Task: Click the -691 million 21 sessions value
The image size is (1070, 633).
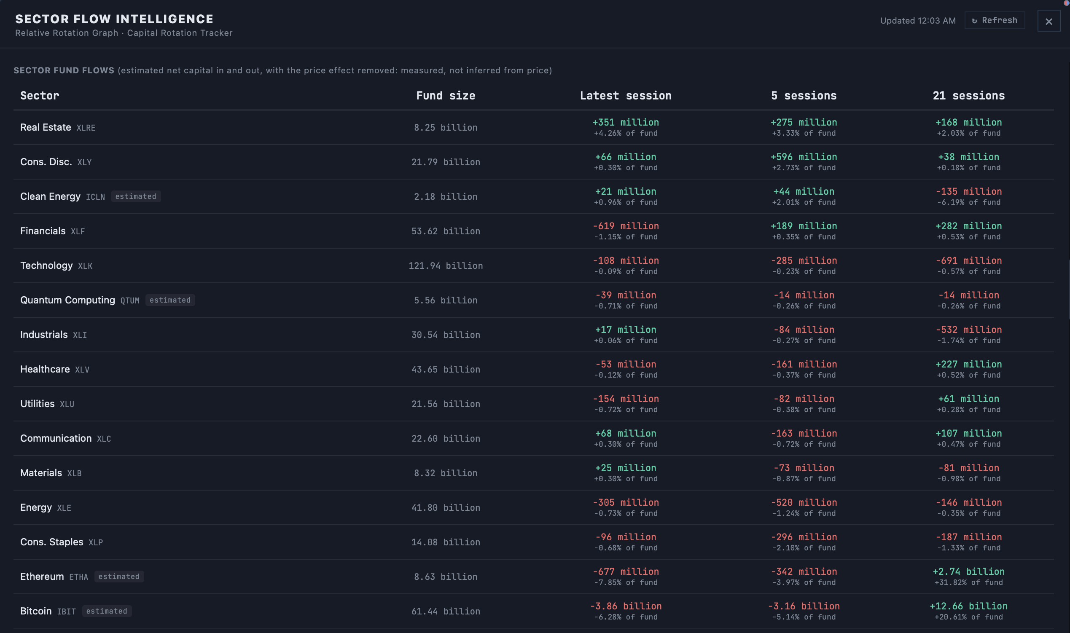Action: 968,260
